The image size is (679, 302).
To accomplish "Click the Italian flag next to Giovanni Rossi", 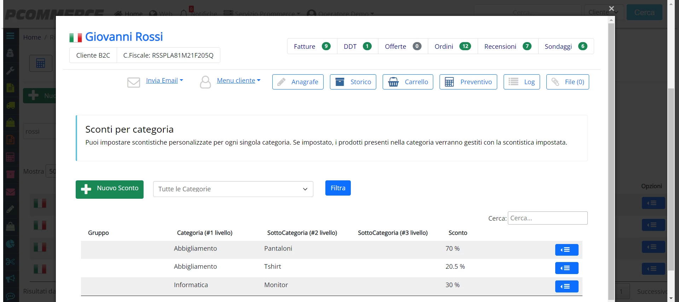I will click(x=76, y=37).
